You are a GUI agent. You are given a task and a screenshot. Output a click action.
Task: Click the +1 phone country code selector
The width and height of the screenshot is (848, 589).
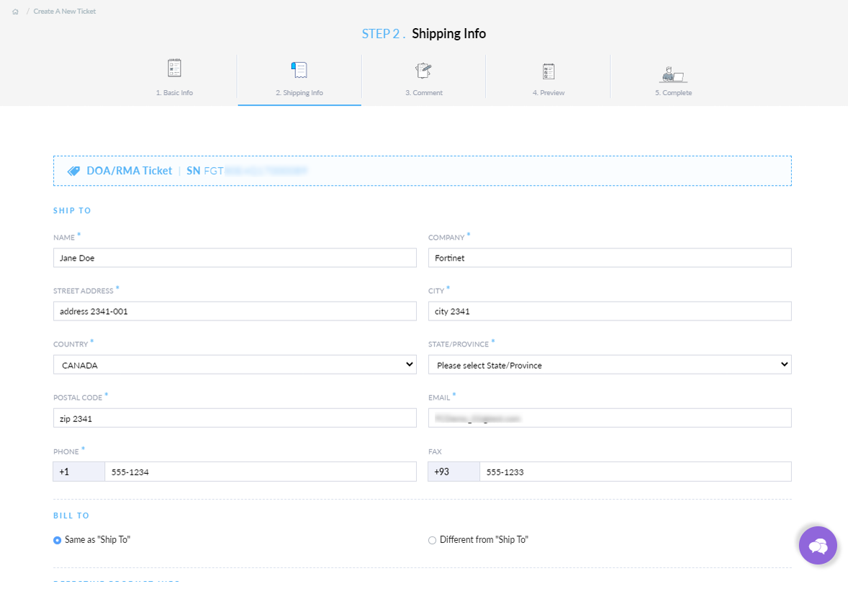(x=79, y=472)
